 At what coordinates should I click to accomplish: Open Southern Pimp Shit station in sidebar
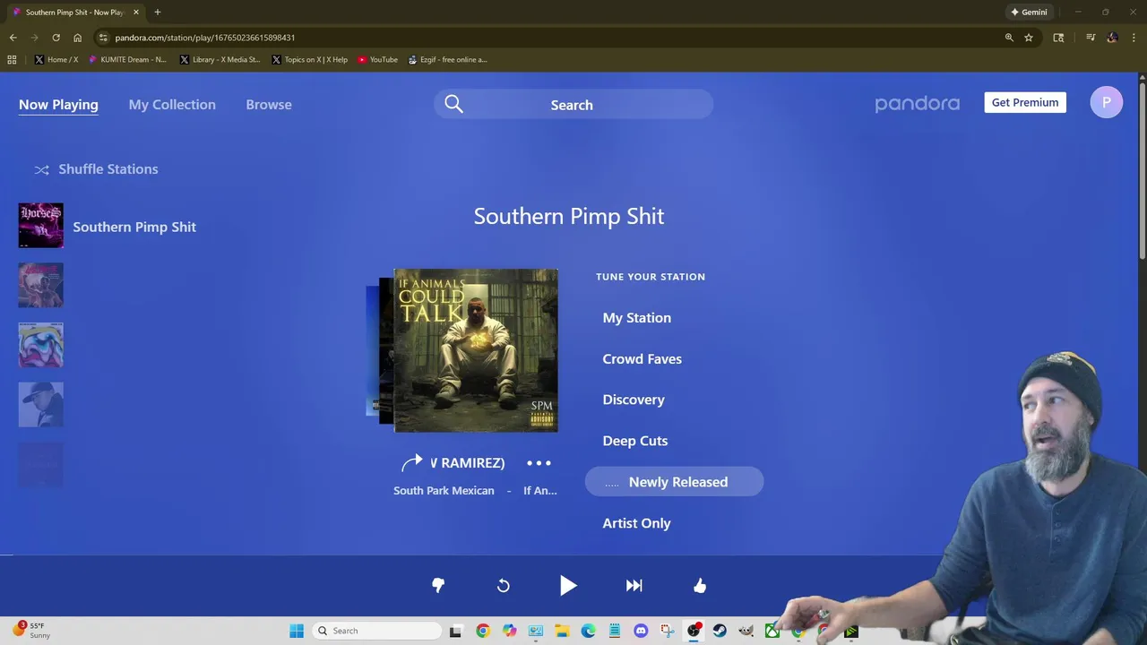[134, 228]
